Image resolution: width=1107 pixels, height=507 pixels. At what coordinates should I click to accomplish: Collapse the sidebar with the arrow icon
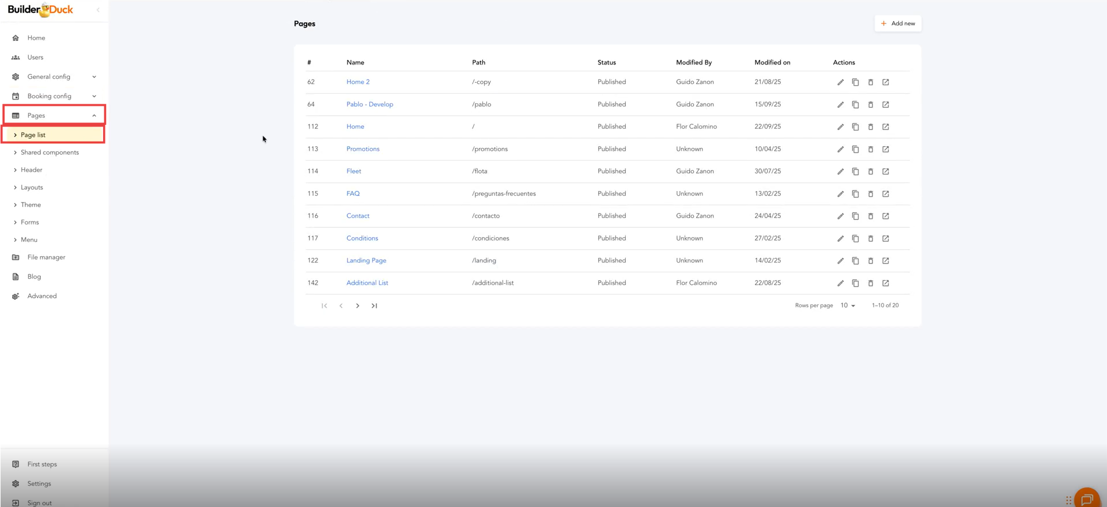tap(98, 10)
